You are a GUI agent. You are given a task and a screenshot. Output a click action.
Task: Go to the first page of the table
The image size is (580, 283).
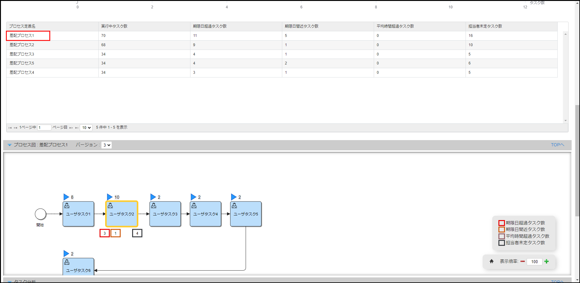[x=10, y=128]
